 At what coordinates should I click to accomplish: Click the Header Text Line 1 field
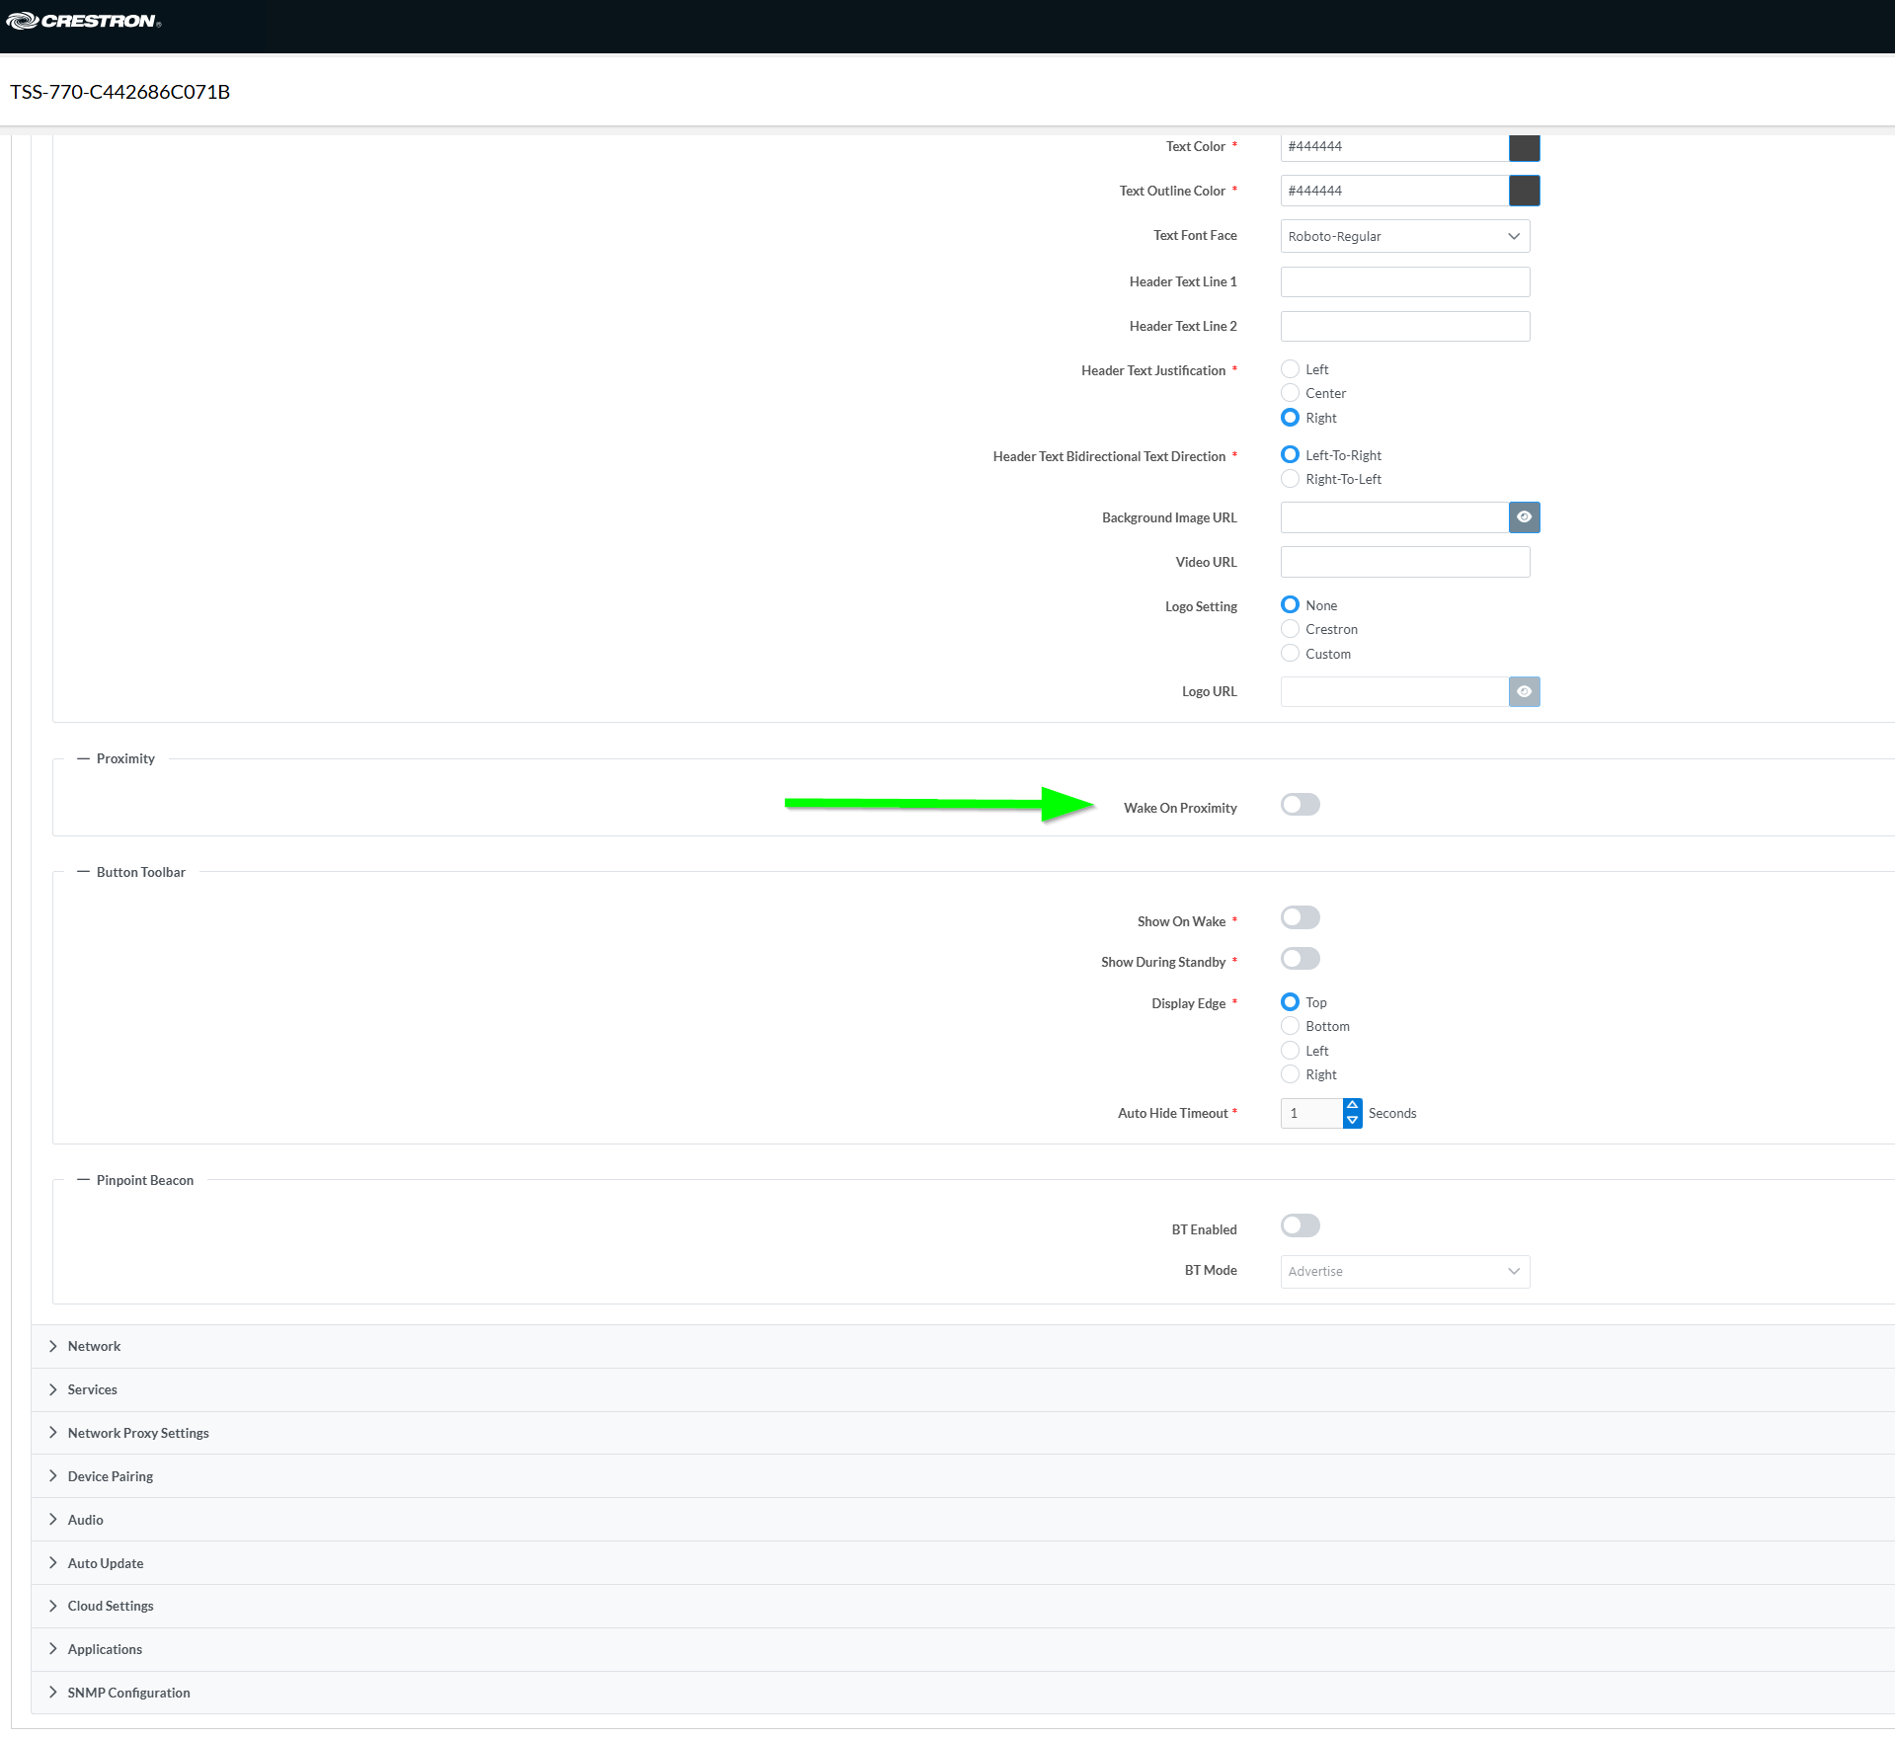click(x=1404, y=282)
